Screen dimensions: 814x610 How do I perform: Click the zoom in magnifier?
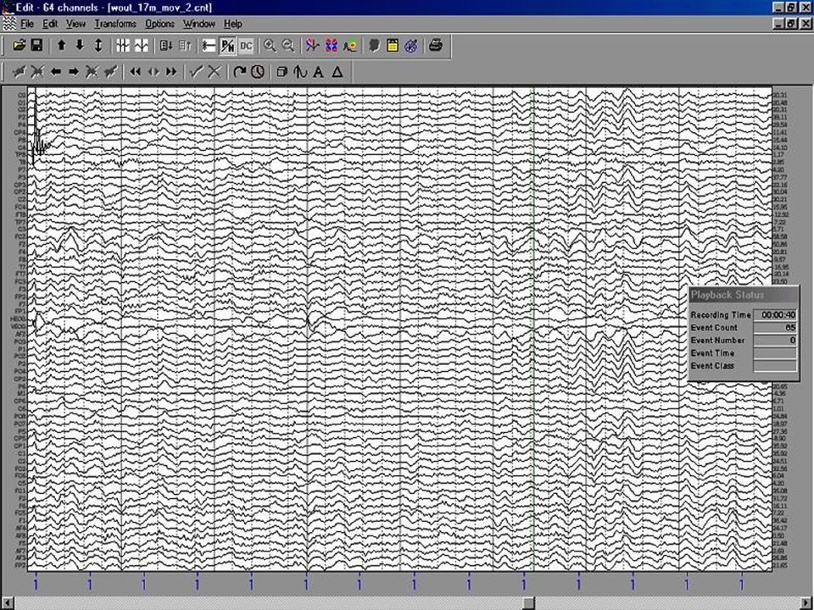(x=270, y=46)
